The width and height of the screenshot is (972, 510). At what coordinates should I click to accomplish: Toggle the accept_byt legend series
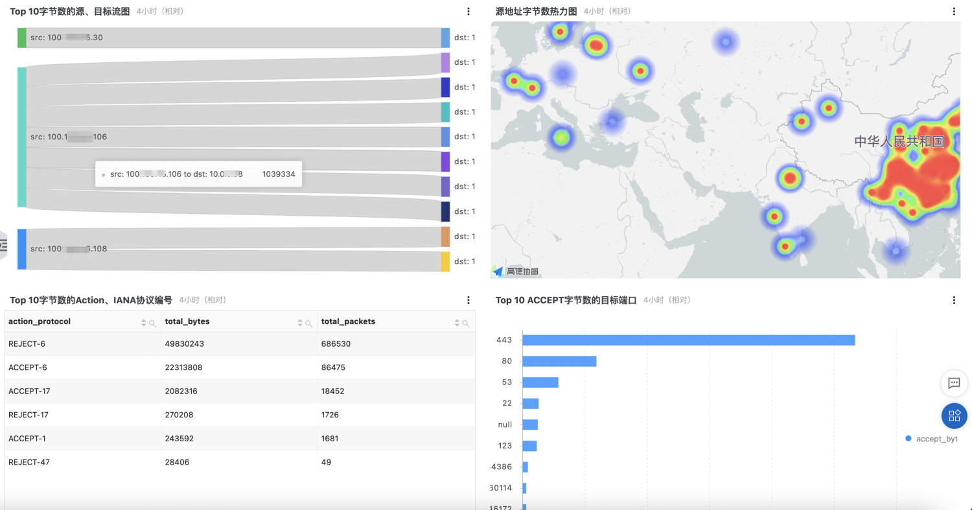click(931, 439)
